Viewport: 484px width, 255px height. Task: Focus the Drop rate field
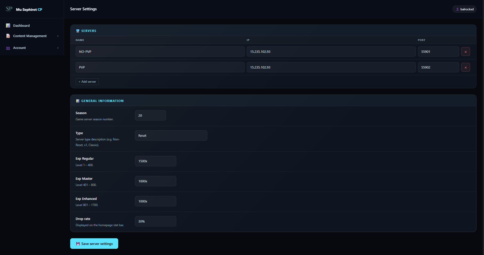click(155, 221)
